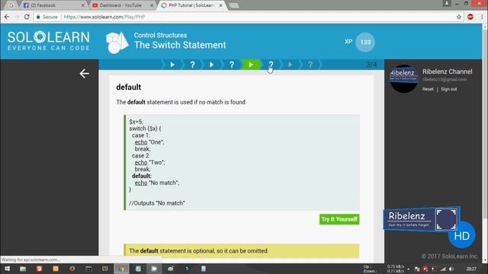Click the active Chrome taskbar icon
The width and height of the screenshot is (488, 274).
121,269
